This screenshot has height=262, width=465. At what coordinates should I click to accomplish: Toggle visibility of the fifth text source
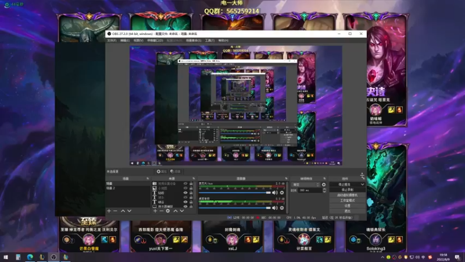185,202
